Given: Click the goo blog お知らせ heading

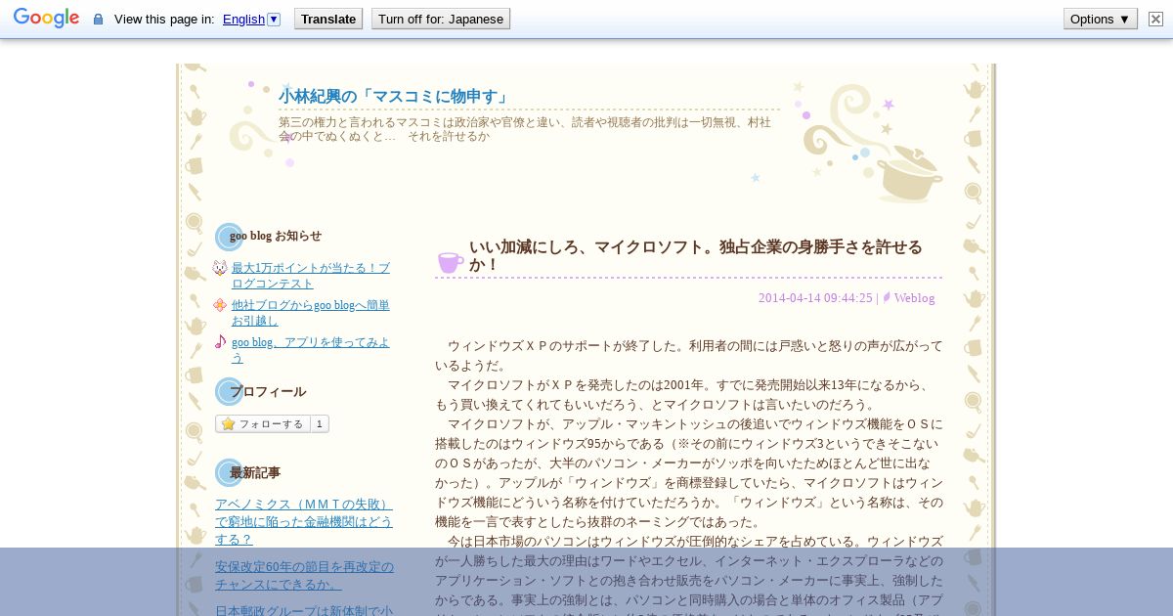Looking at the screenshot, I should (276, 236).
